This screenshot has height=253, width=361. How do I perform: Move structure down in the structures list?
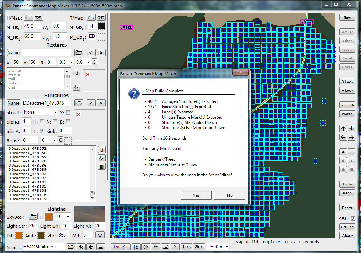coord(102,158)
